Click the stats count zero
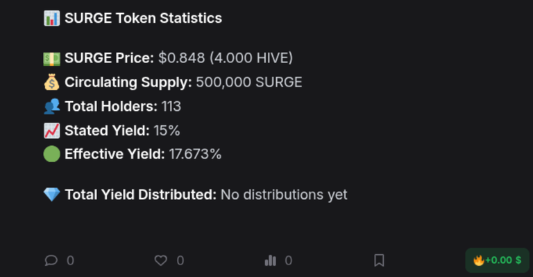 (289, 260)
